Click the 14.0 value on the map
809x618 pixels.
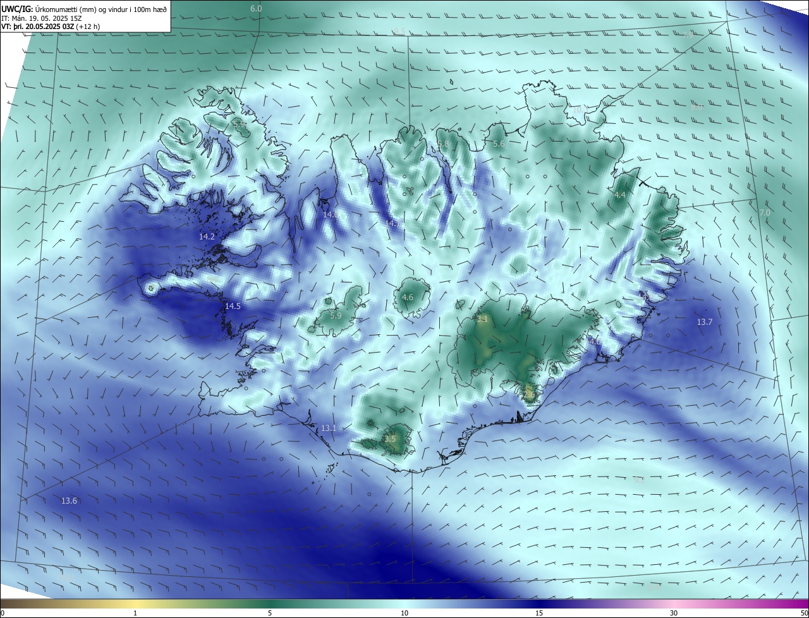331,215
